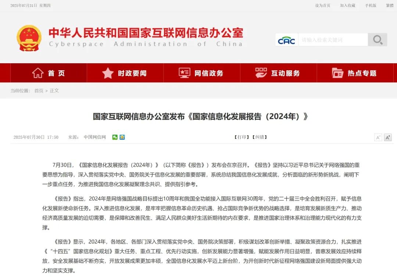Click 加入收藏 to add to favorites
Screen dimensions: 397x278
click(x=348, y=6)
